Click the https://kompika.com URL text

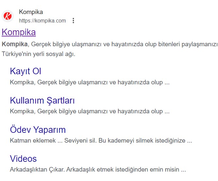click(42, 21)
